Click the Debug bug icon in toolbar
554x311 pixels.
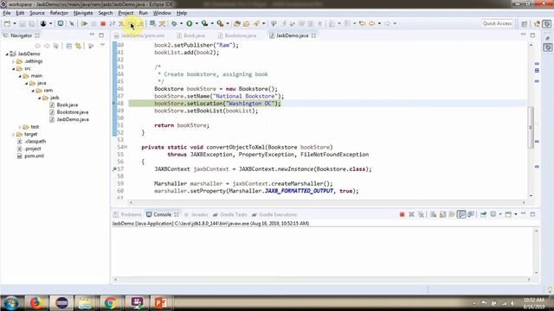174,23
